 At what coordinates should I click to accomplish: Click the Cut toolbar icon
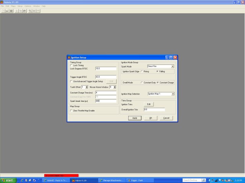pyautogui.click(x=16, y=11)
